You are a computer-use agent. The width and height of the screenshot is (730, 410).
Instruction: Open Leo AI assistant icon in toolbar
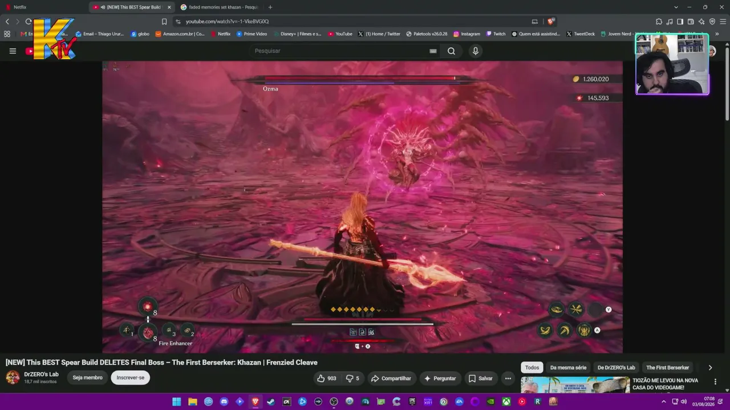pyautogui.click(x=701, y=22)
